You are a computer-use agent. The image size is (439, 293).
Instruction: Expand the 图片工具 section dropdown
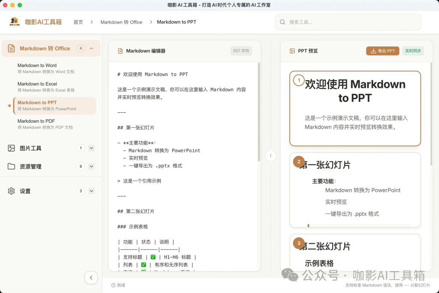click(92, 148)
